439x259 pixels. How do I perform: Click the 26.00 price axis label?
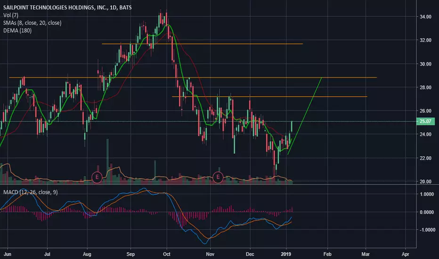tap(425, 111)
